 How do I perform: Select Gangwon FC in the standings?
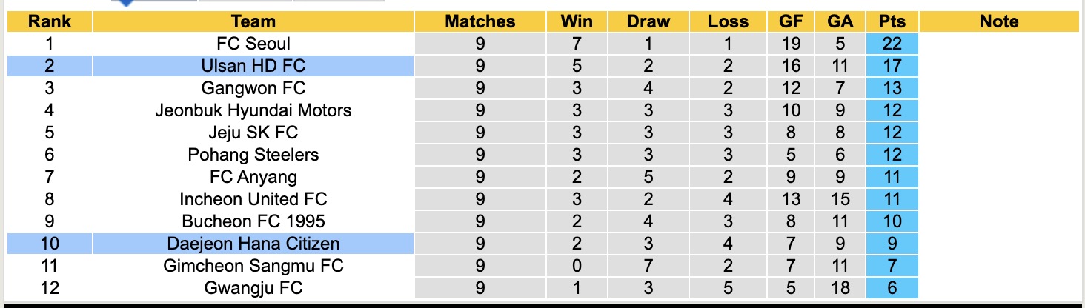click(253, 88)
